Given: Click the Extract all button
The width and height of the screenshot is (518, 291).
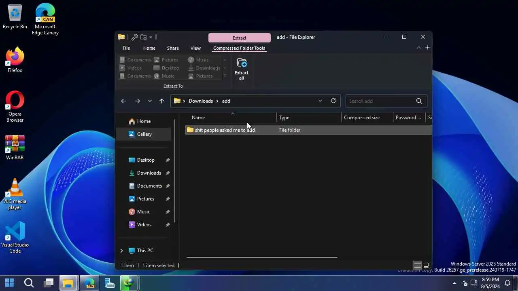Looking at the screenshot, I should pyautogui.click(x=242, y=69).
